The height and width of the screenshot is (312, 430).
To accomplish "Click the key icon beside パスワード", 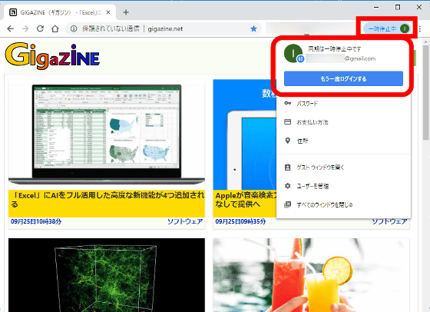I will pos(287,103).
